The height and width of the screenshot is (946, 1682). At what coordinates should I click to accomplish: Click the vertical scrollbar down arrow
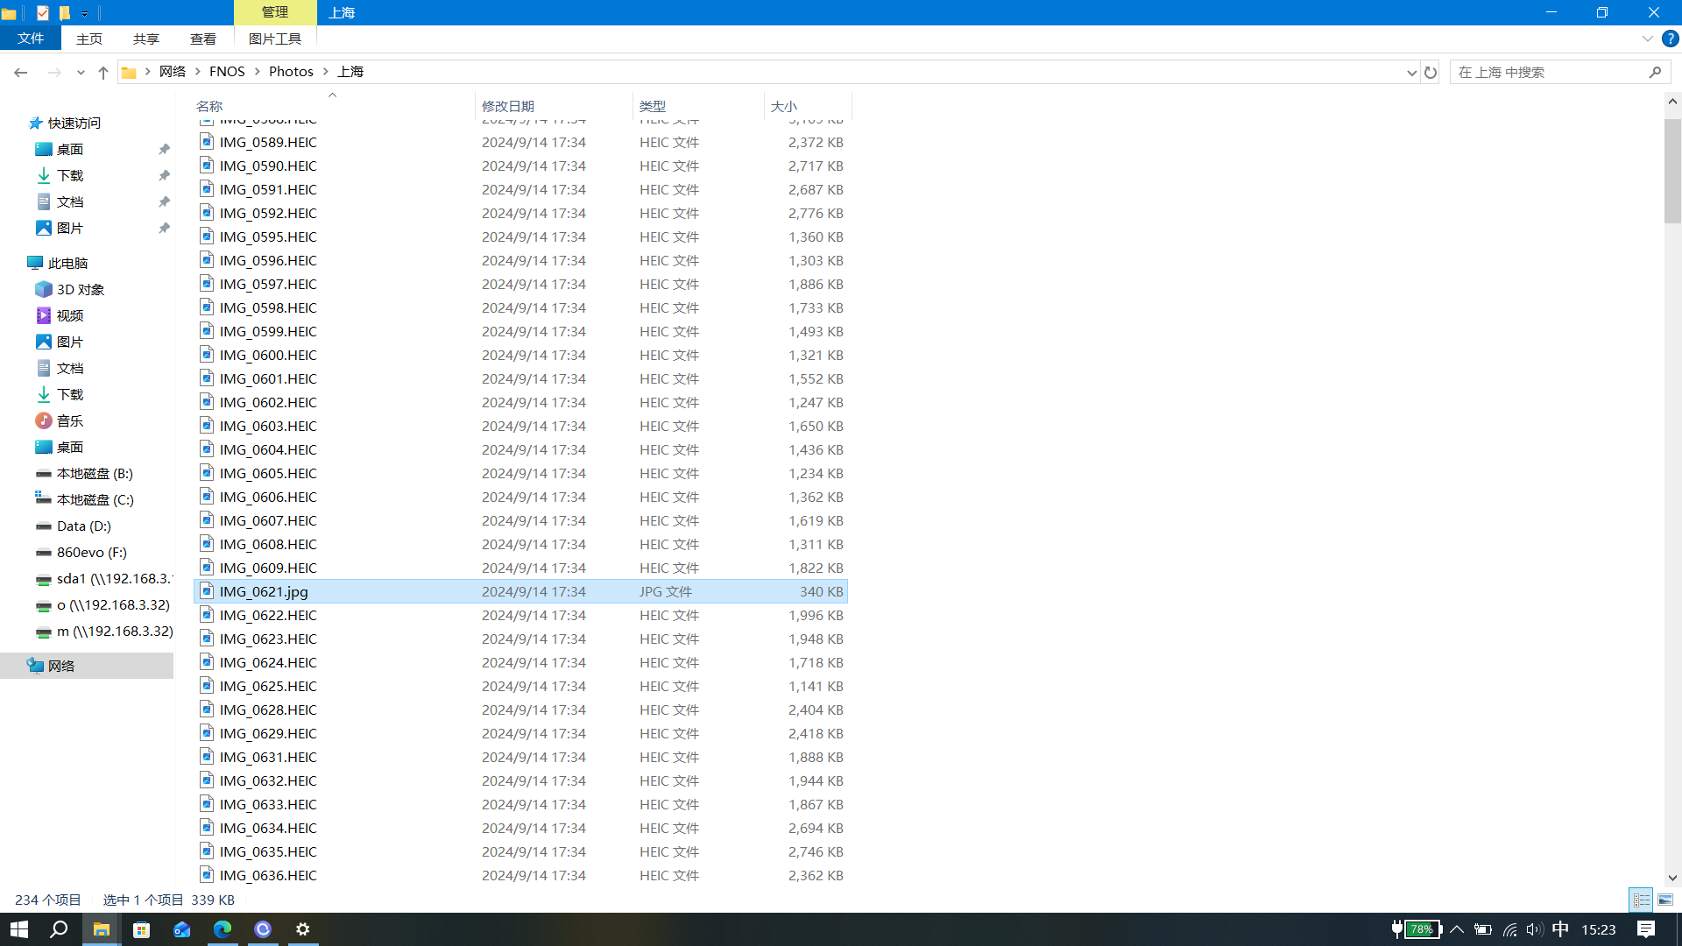[x=1672, y=878]
